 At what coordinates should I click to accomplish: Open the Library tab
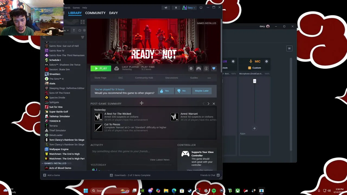75,13
